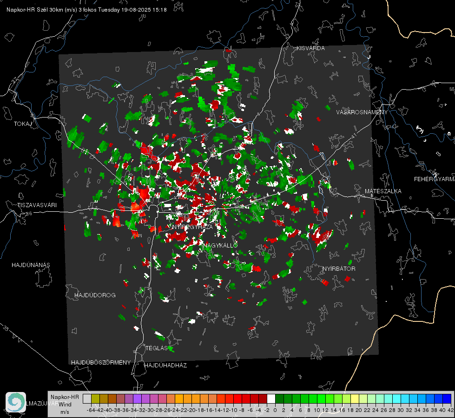Click the "42" legend value

point(451,410)
